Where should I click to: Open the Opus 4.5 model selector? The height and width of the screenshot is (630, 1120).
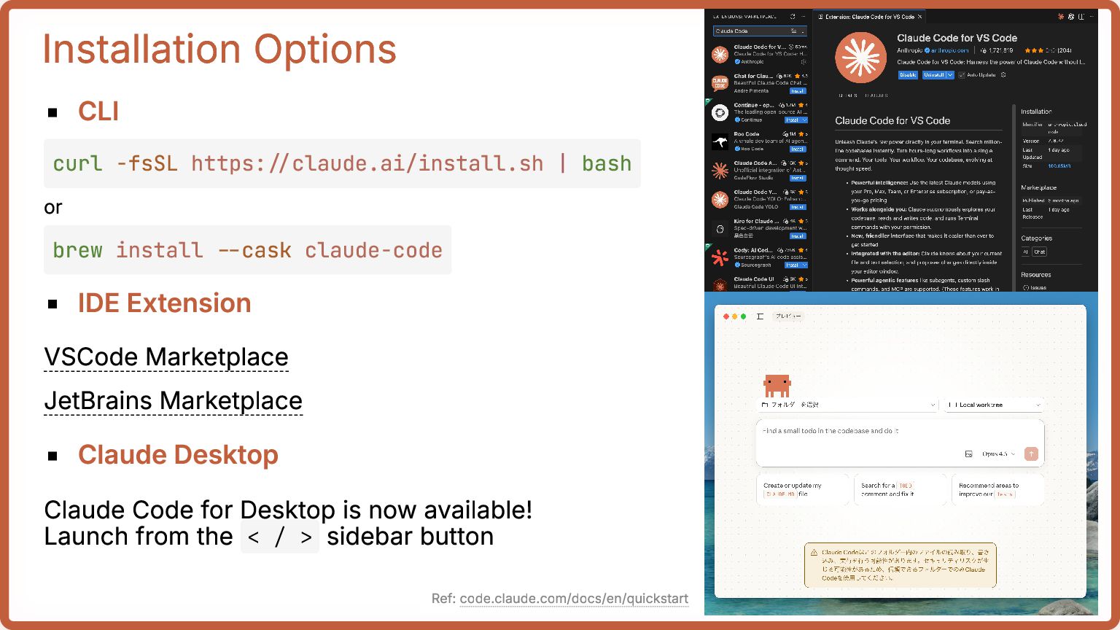[998, 454]
